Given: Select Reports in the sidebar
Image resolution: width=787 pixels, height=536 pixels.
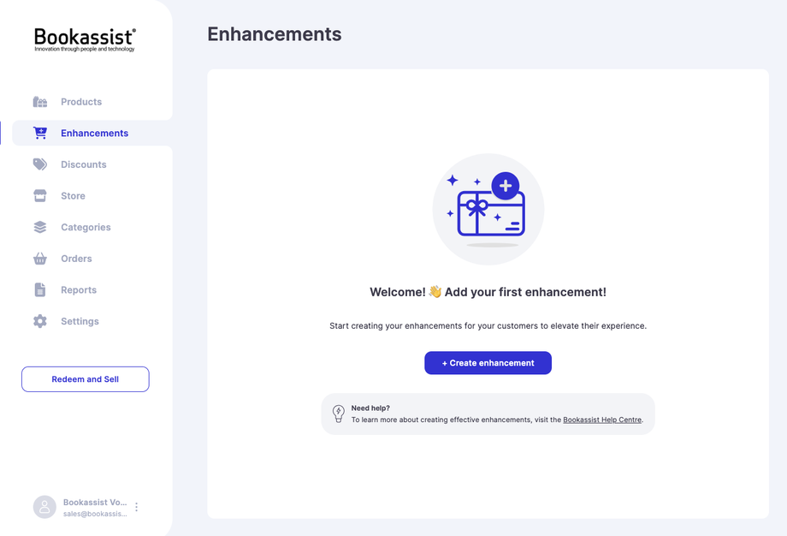Looking at the screenshot, I should (79, 290).
